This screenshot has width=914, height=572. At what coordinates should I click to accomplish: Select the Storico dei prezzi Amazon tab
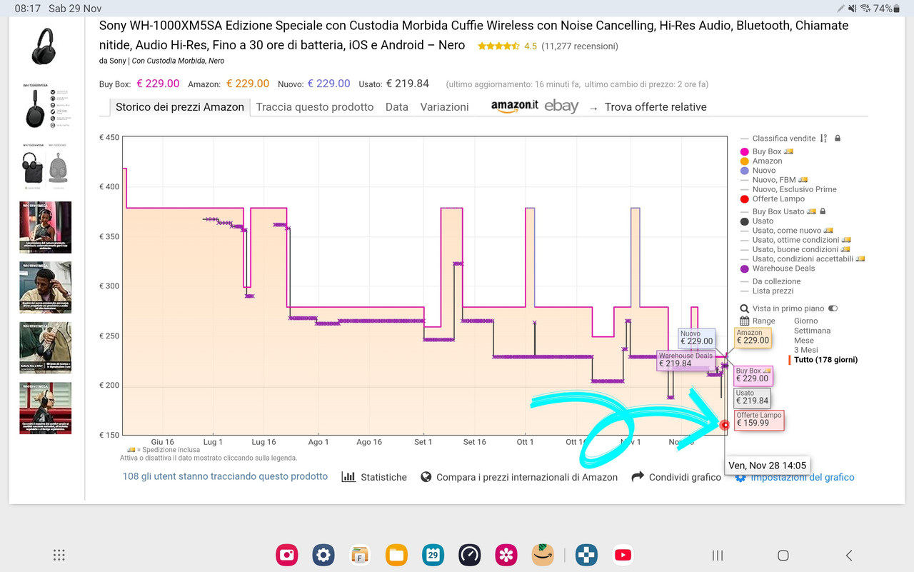179,107
